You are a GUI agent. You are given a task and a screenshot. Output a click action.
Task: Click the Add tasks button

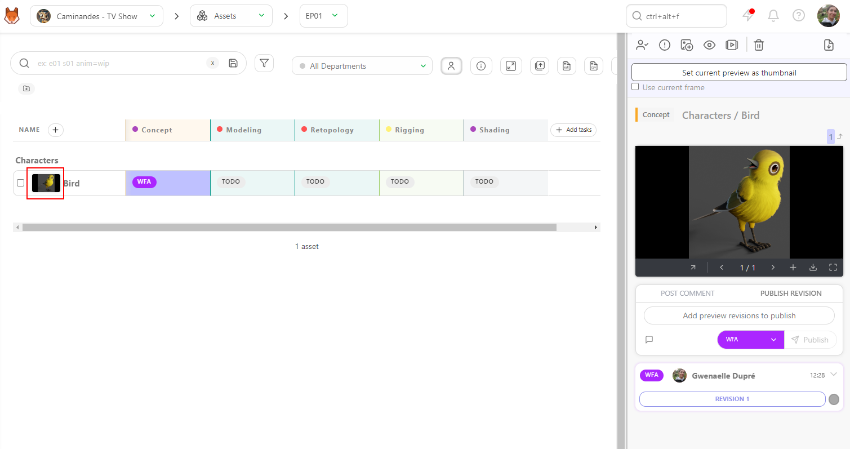[573, 130]
